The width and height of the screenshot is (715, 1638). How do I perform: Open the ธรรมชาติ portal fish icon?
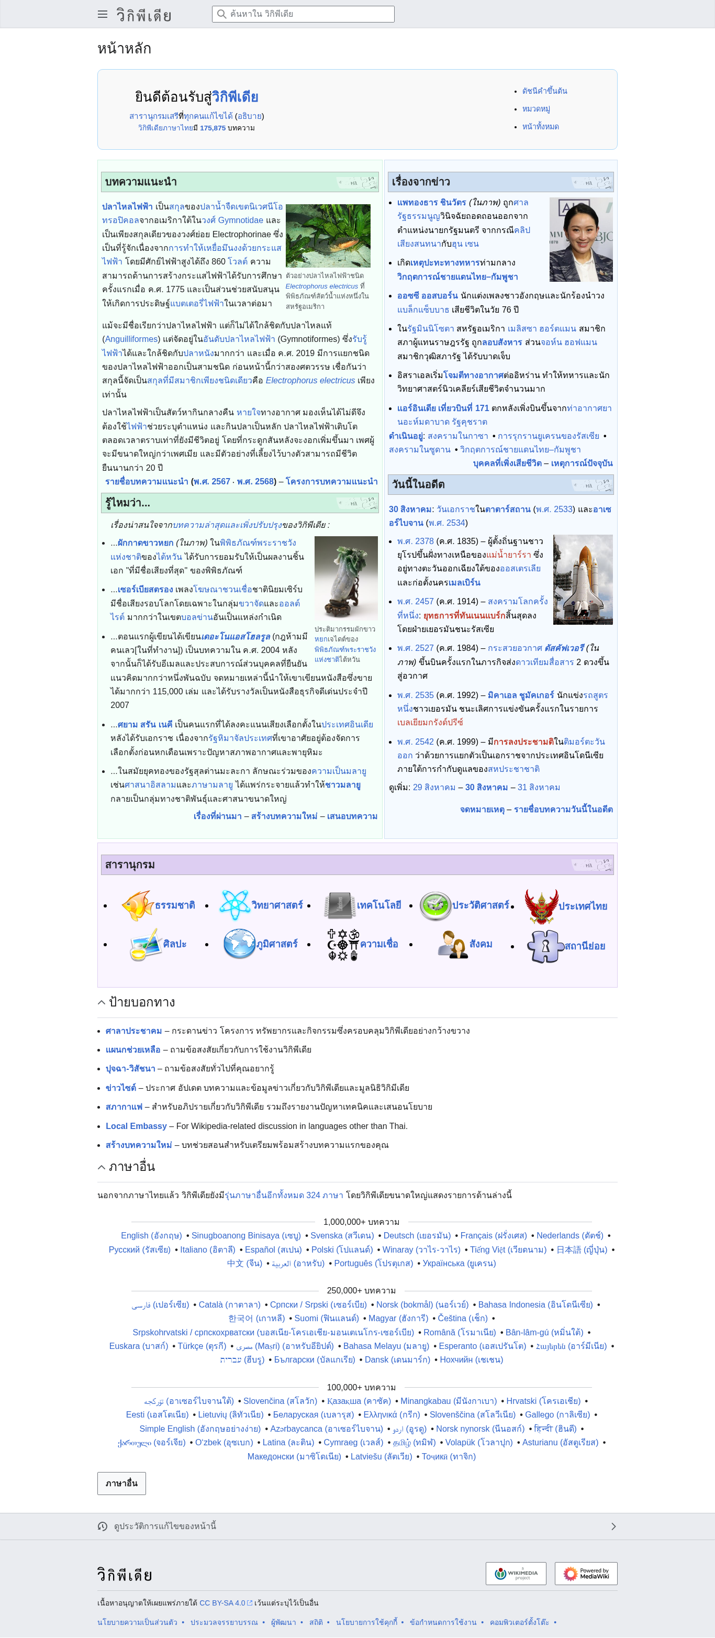(x=137, y=905)
